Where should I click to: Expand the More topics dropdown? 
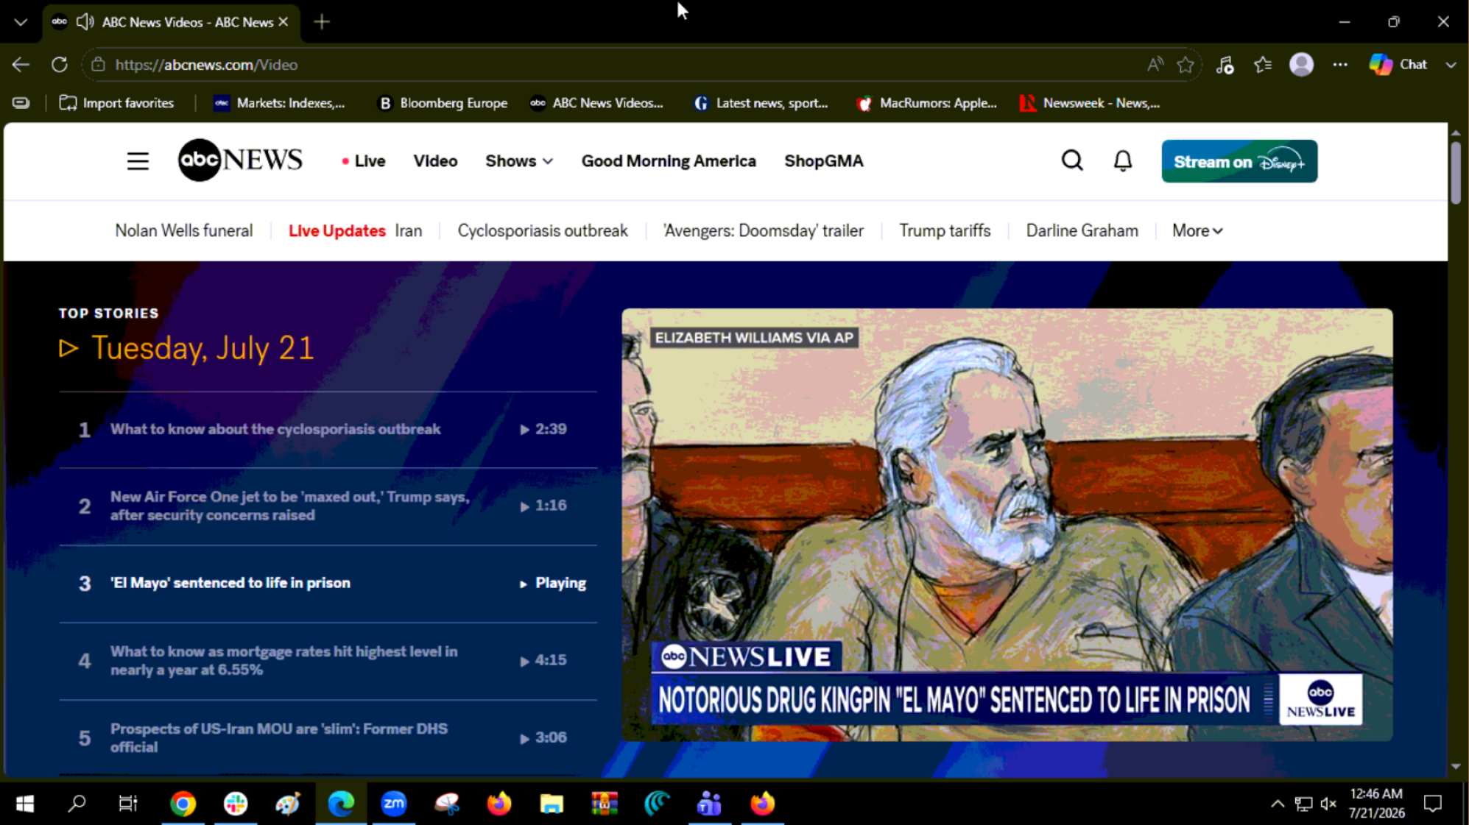coord(1197,231)
